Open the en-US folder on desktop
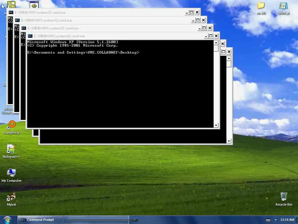The height and width of the screenshot is (224, 298). [x=261, y=8]
